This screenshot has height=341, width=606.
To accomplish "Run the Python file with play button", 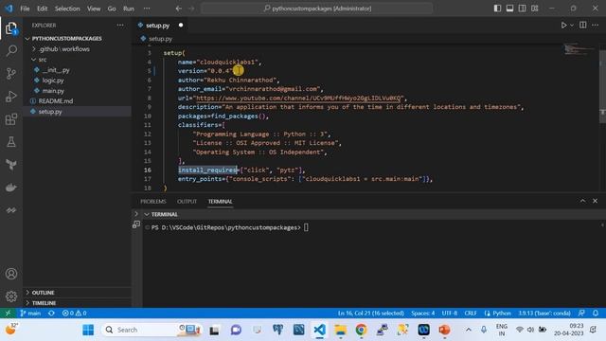I will tap(563, 26).
